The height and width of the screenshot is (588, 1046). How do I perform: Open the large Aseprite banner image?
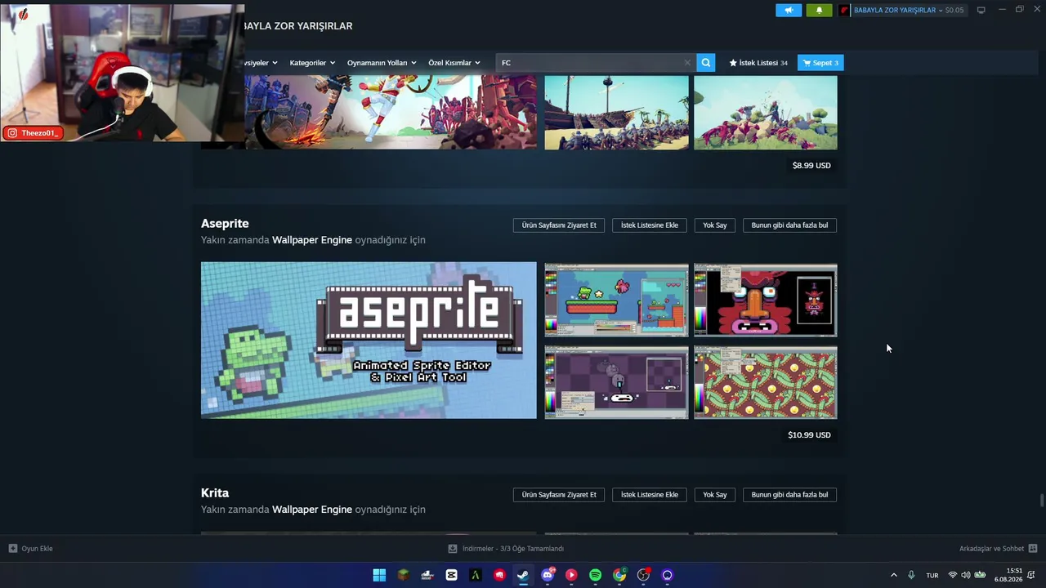(369, 340)
